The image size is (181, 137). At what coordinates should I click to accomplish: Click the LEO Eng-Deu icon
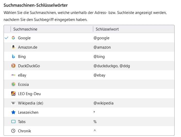(13, 94)
